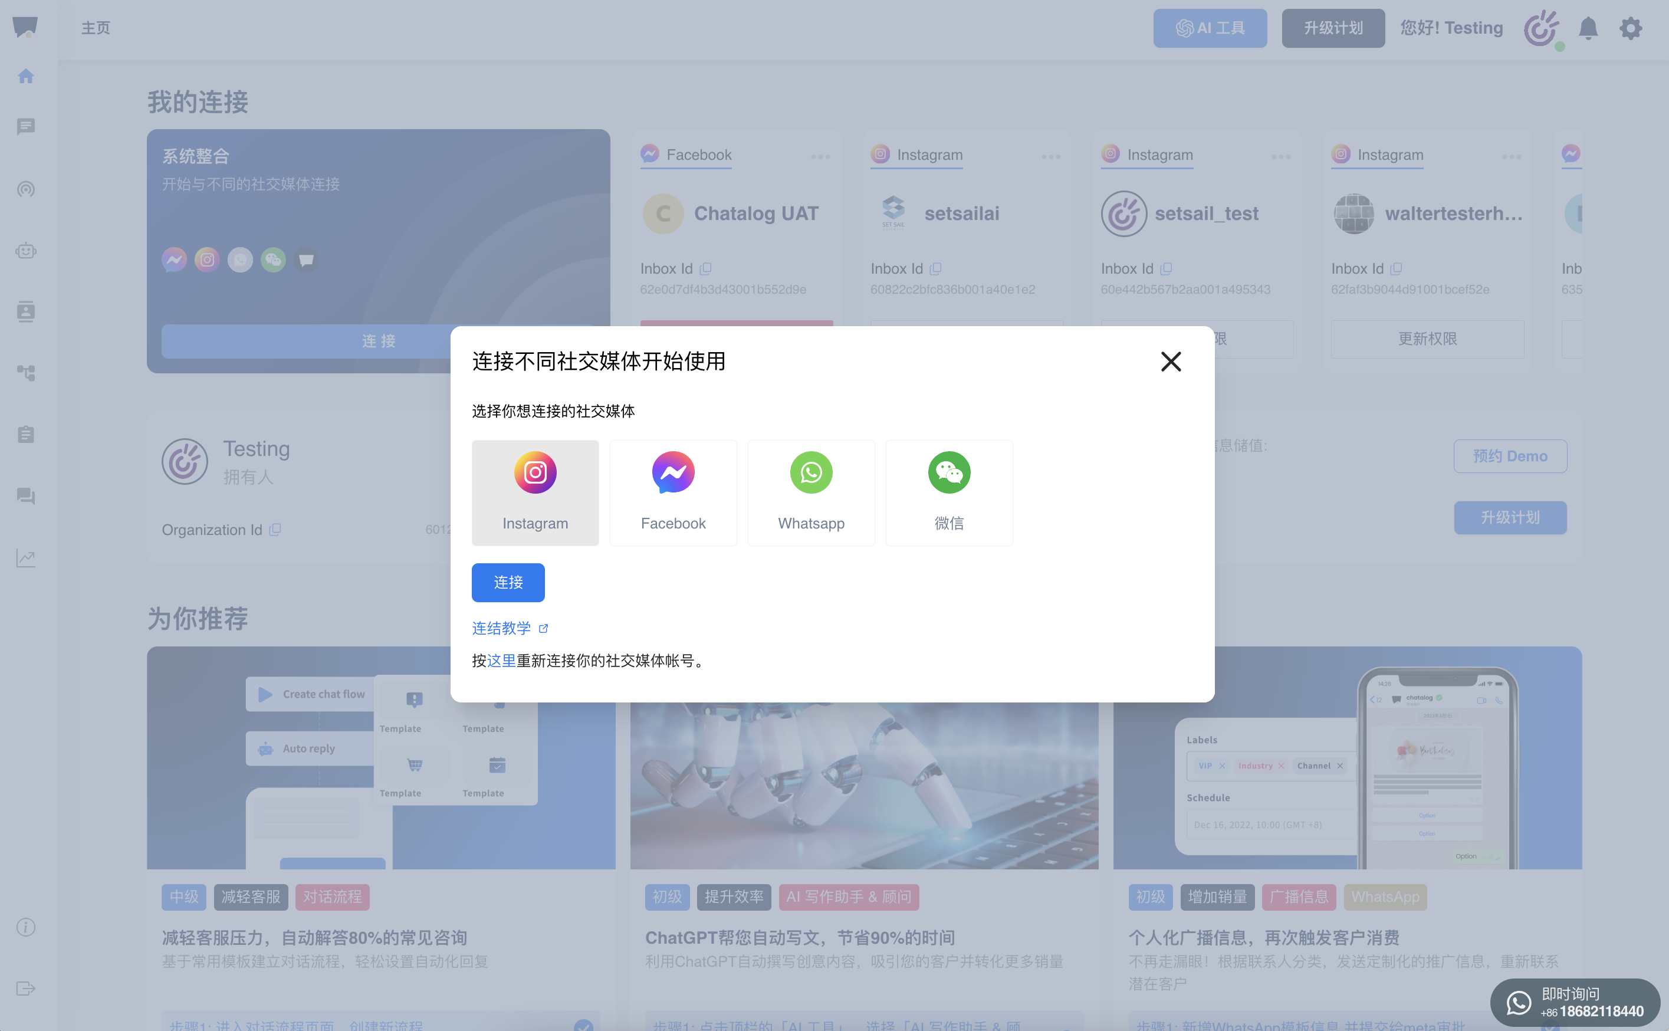Viewport: 1669px width, 1031px height.
Task: Open the settings gear in the header
Action: (x=1631, y=28)
